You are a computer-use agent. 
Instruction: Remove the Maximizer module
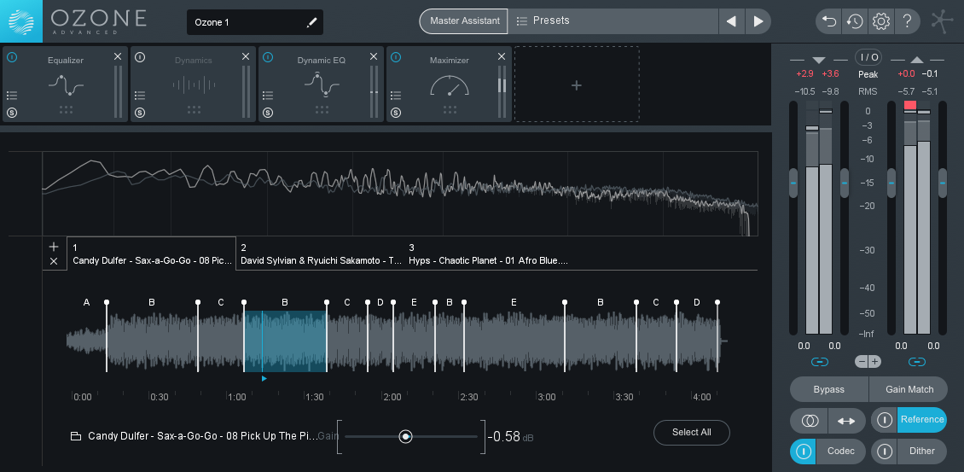pos(502,56)
